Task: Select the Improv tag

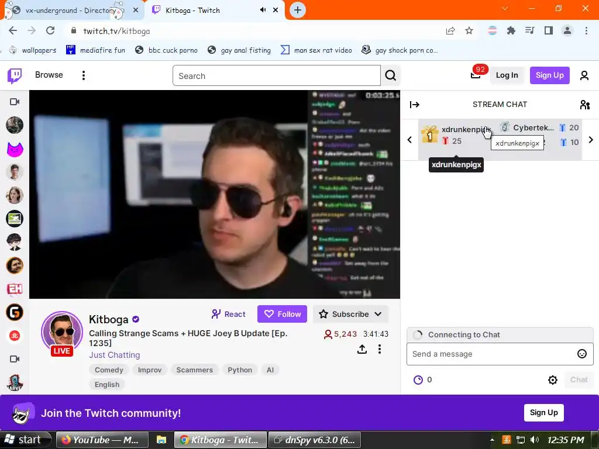Action: pos(150,370)
